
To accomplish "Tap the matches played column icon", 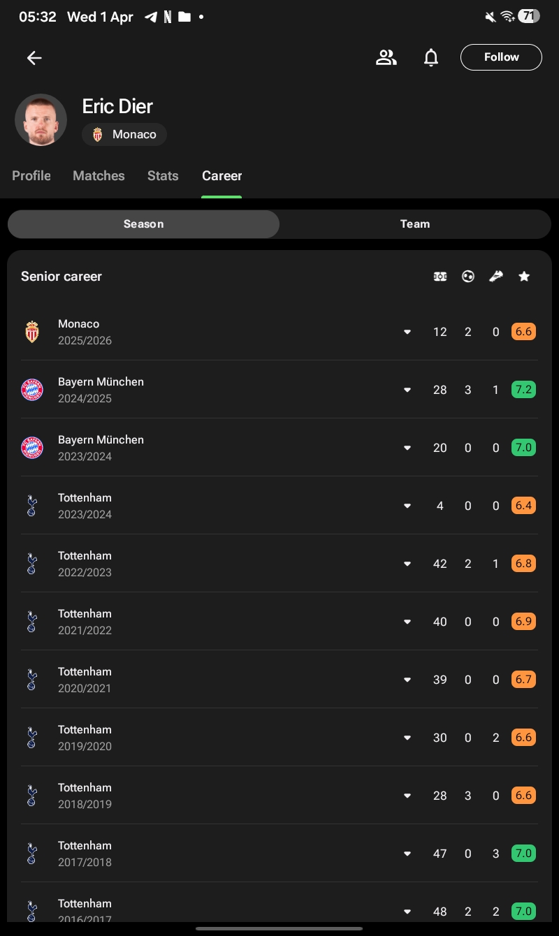I will point(440,277).
